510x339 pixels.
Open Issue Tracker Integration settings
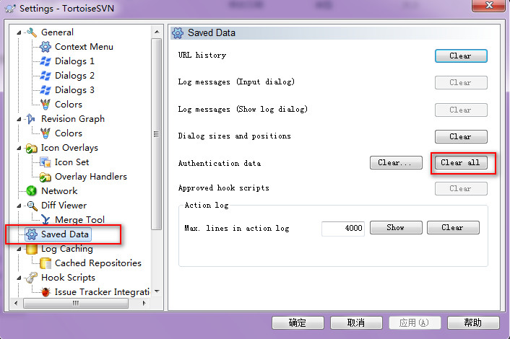[x=102, y=292]
